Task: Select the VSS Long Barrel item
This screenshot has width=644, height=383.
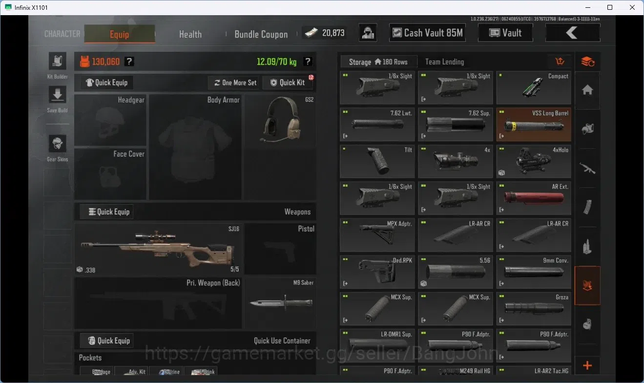Action: click(x=534, y=125)
